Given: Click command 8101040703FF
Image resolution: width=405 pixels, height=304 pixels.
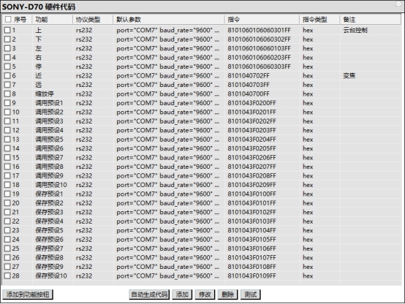Looking at the screenshot, I should (249, 85).
